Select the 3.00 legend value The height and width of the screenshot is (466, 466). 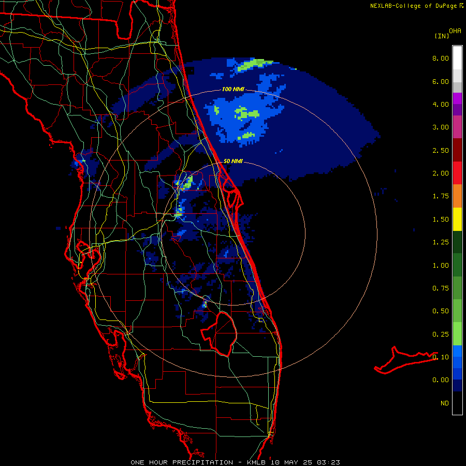pyautogui.click(x=441, y=127)
